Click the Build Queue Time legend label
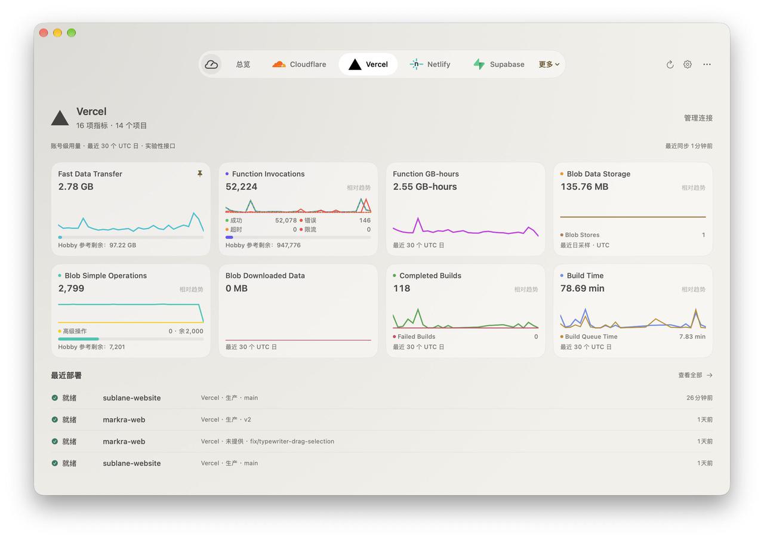 pyautogui.click(x=592, y=337)
